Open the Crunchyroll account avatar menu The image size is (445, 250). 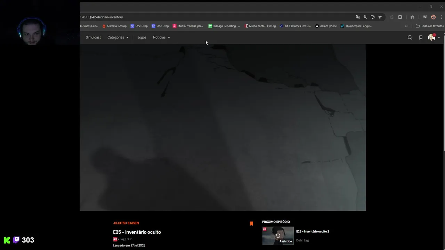point(434,37)
